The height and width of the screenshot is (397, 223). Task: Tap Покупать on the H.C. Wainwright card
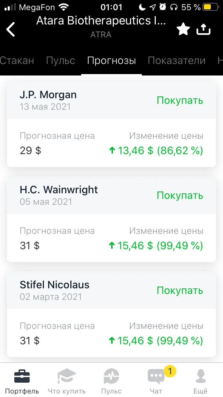(180, 195)
